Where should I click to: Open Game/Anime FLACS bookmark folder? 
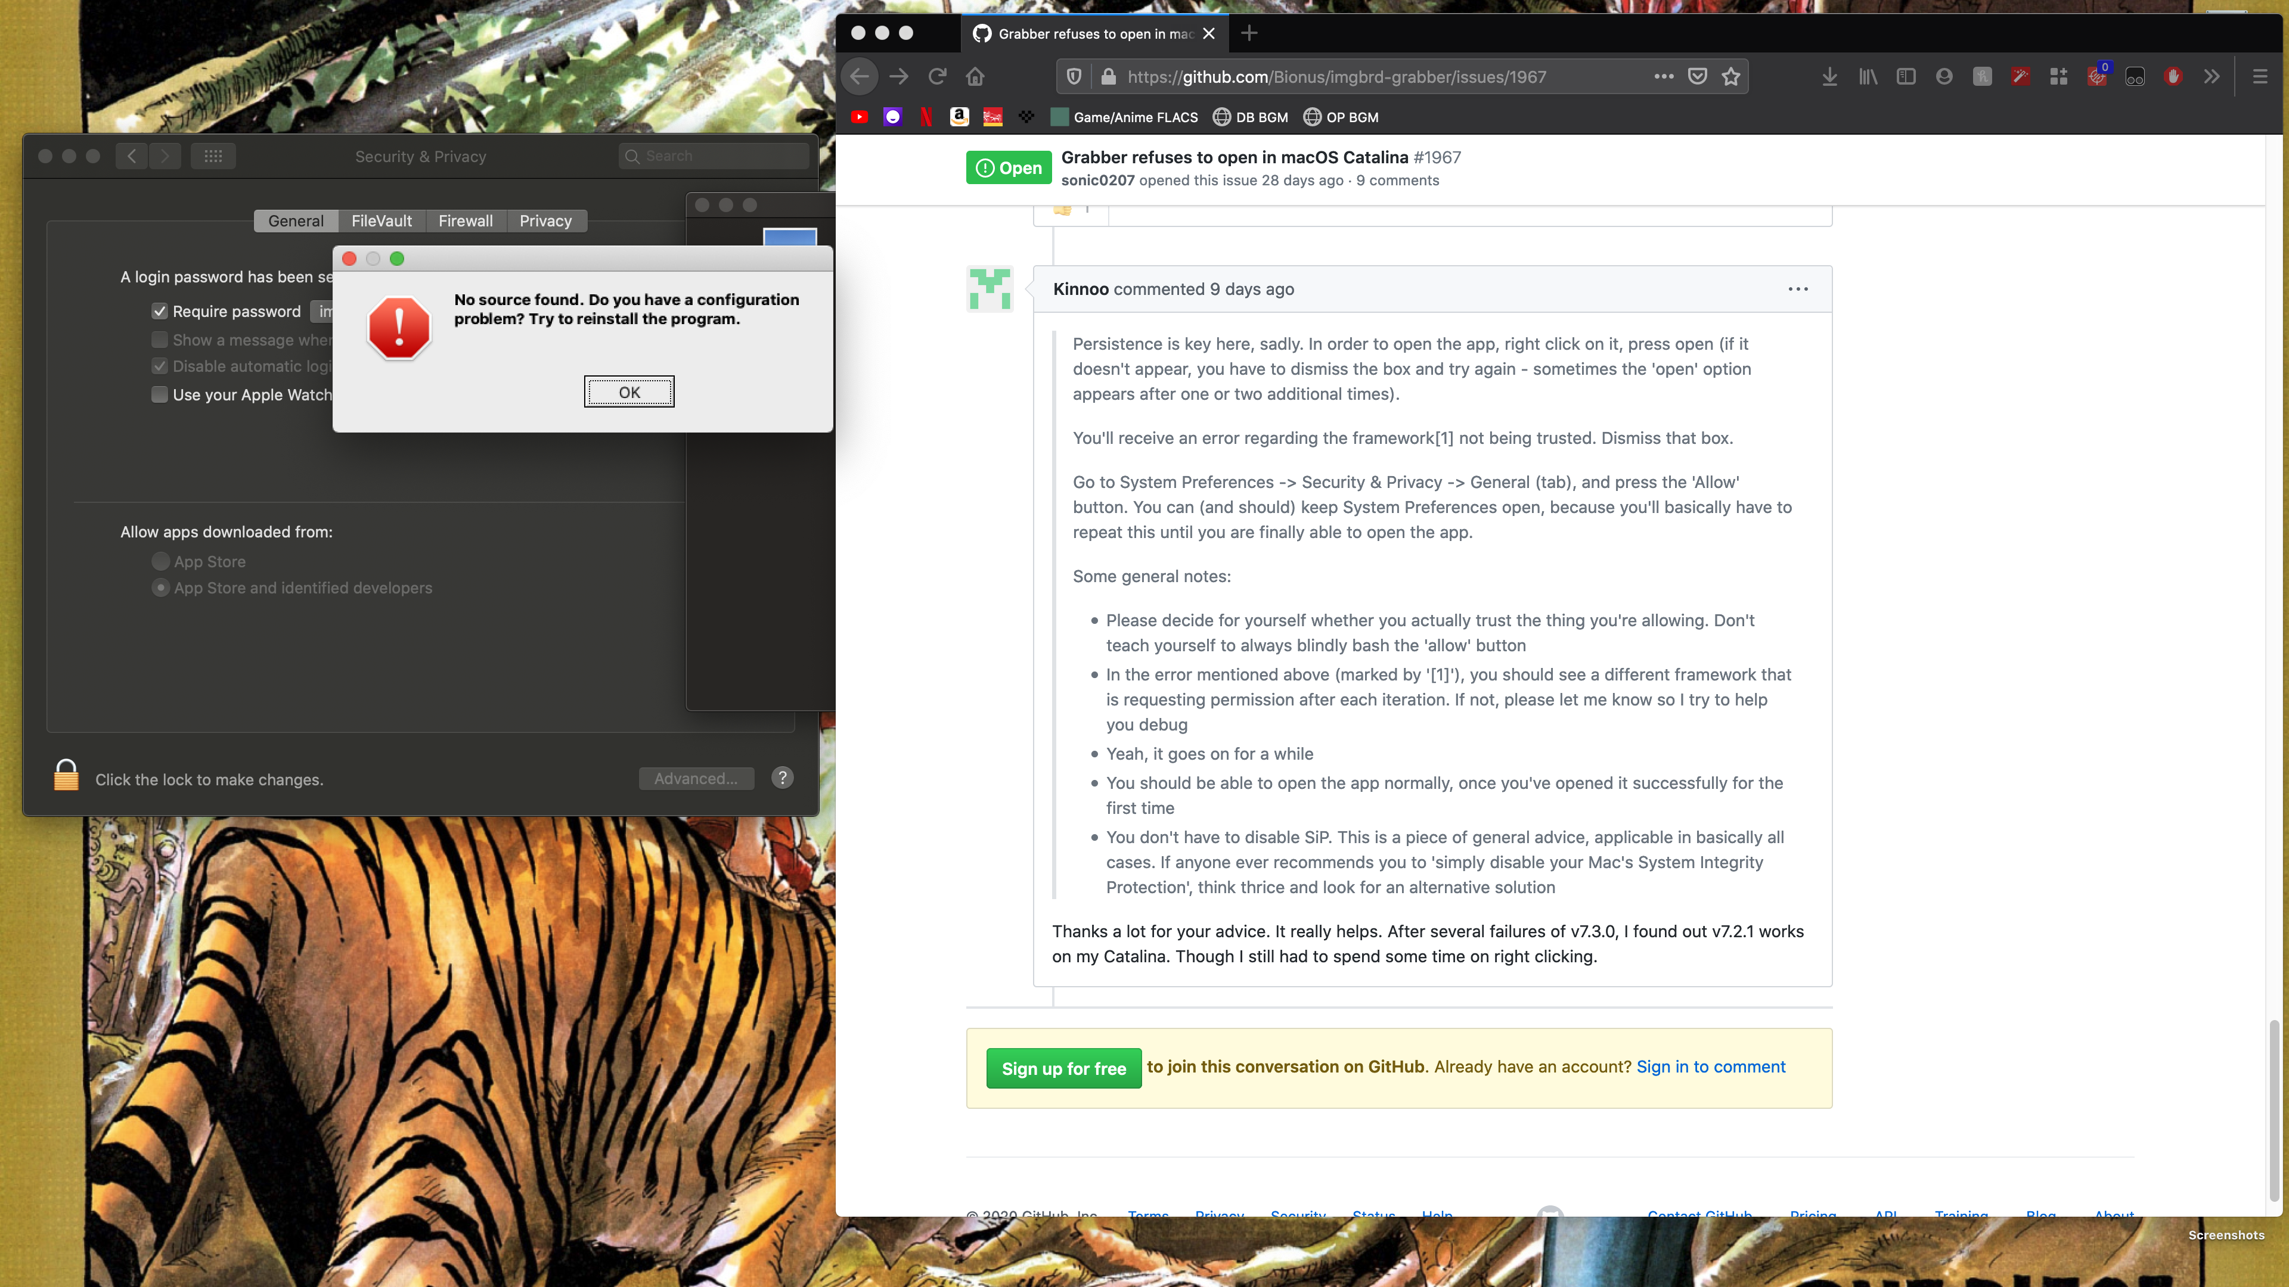[x=1124, y=116]
